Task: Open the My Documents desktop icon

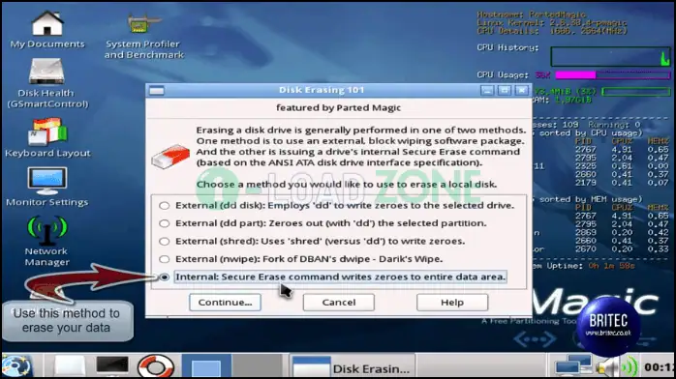Action: tap(47, 29)
